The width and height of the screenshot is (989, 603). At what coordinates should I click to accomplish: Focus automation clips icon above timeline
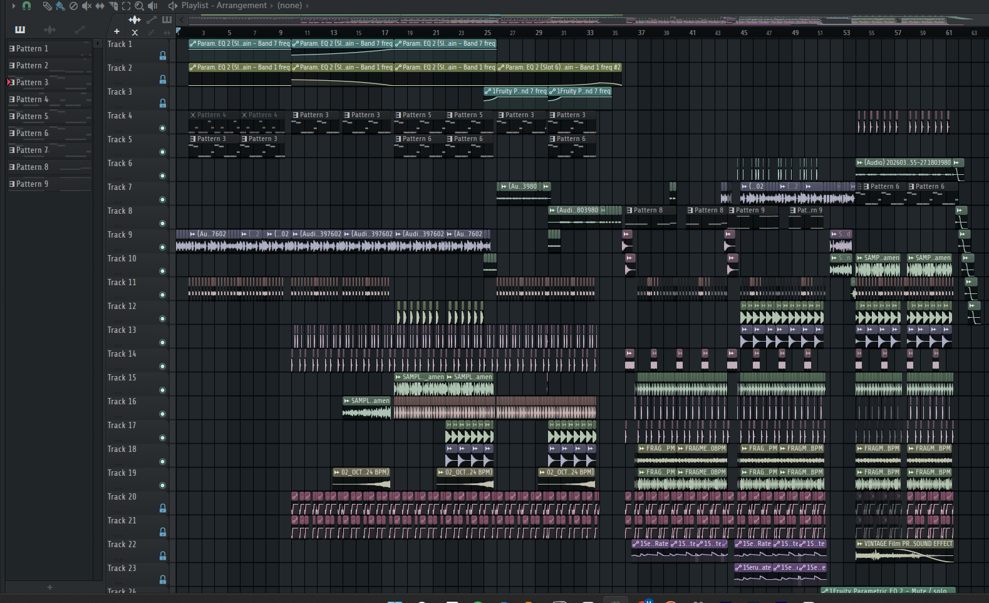coord(152,20)
